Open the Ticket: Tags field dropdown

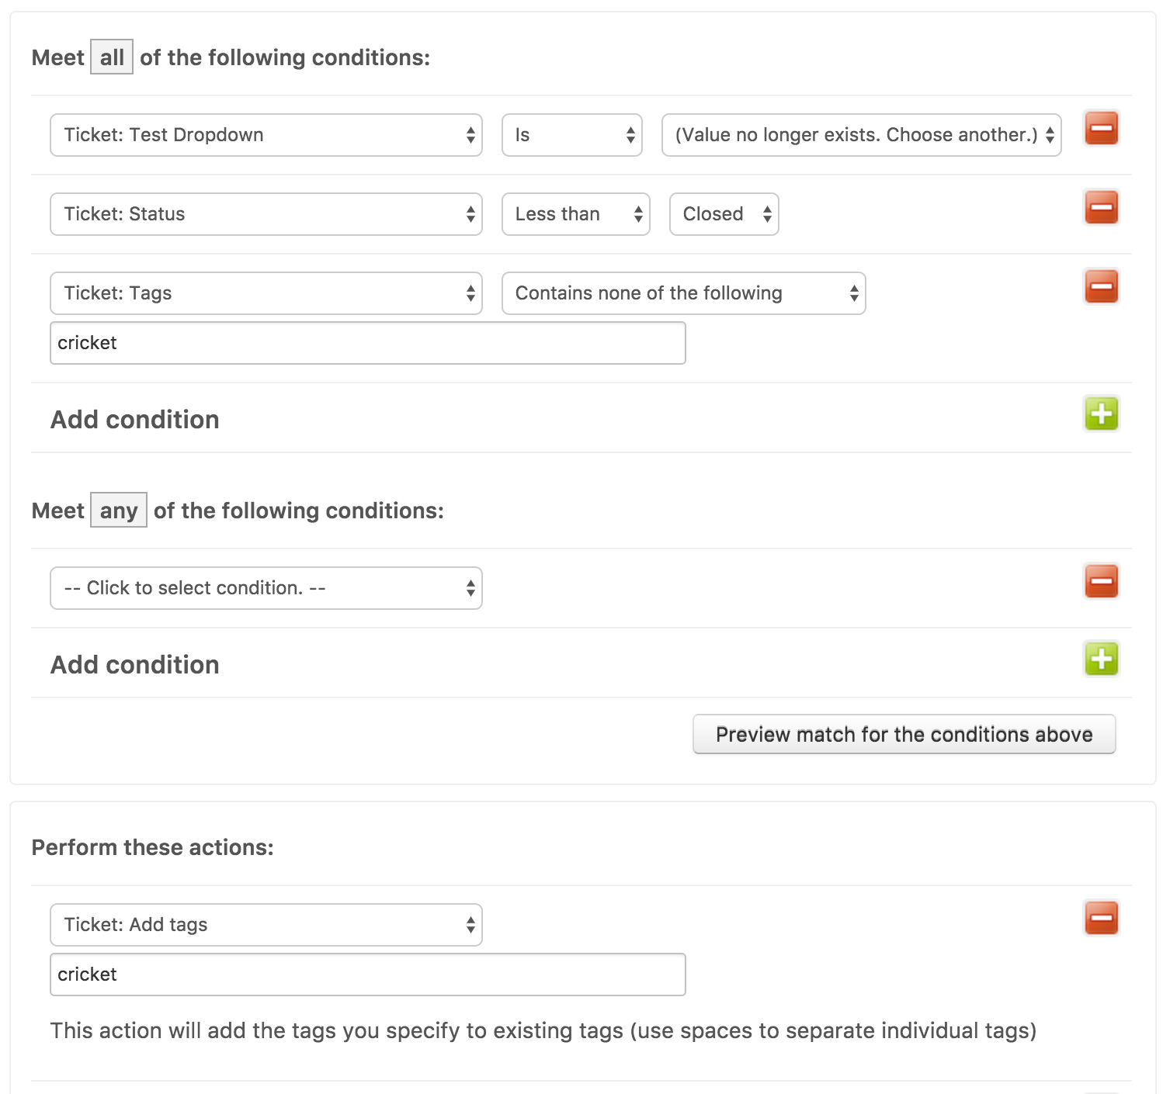[266, 293]
